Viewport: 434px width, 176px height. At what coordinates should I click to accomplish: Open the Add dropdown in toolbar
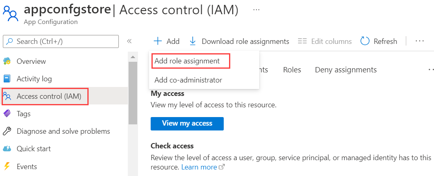click(167, 41)
